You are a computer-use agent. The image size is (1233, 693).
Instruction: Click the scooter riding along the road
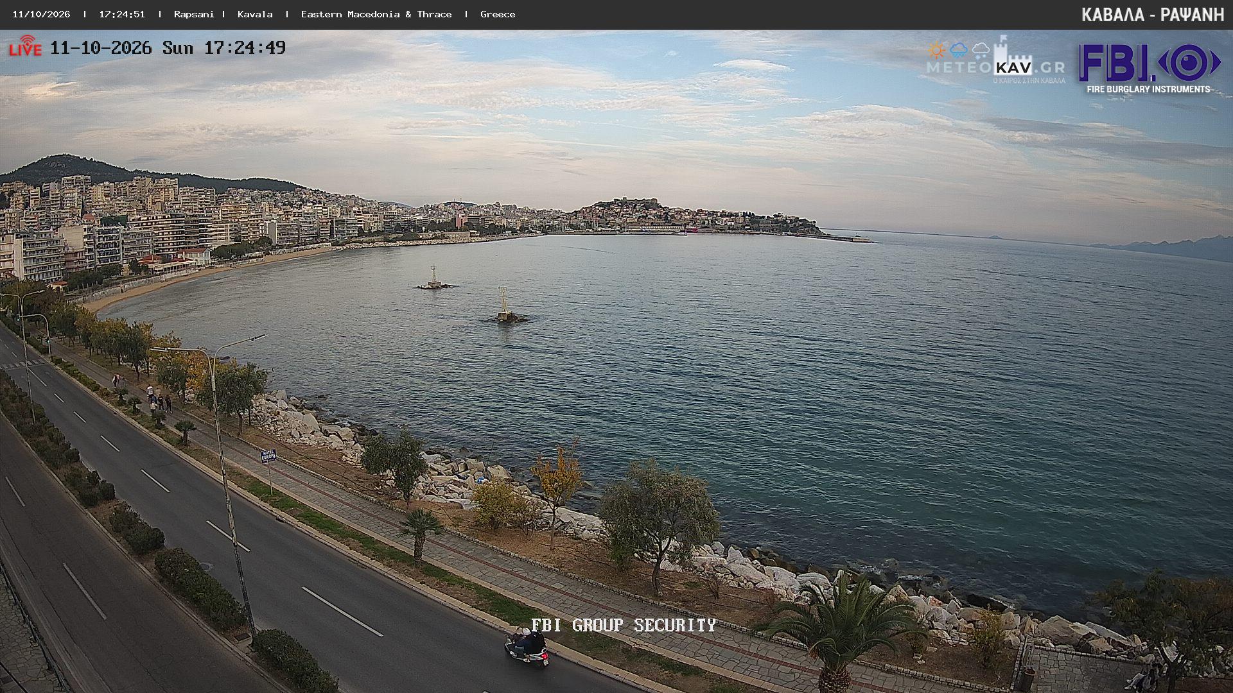click(527, 647)
